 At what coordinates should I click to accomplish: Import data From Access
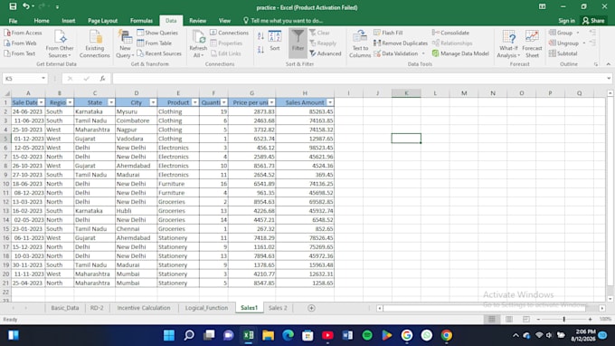click(x=24, y=33)
